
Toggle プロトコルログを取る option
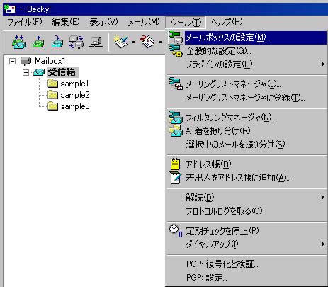tap(247, 211)
